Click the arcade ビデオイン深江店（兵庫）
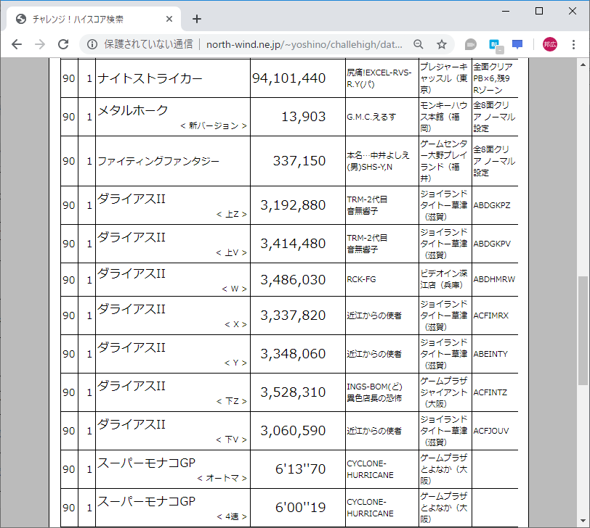 pos(444,279)
